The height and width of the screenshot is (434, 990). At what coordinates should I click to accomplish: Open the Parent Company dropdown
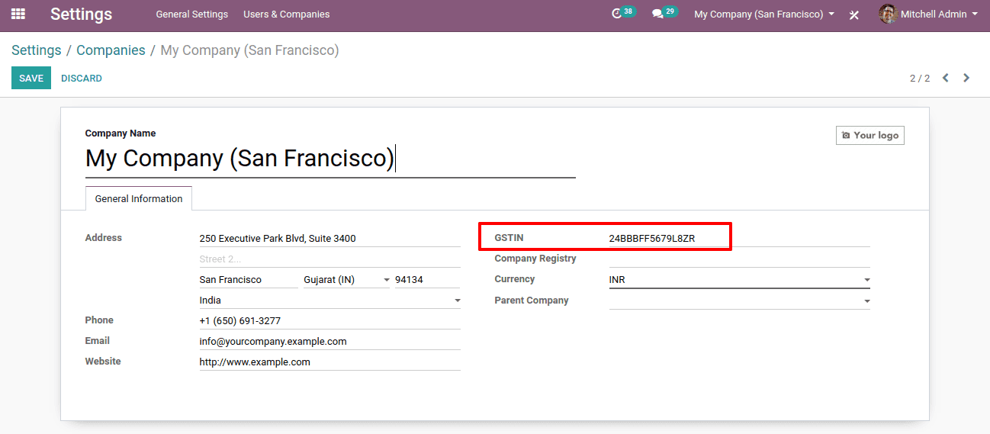tap(739, 301)
